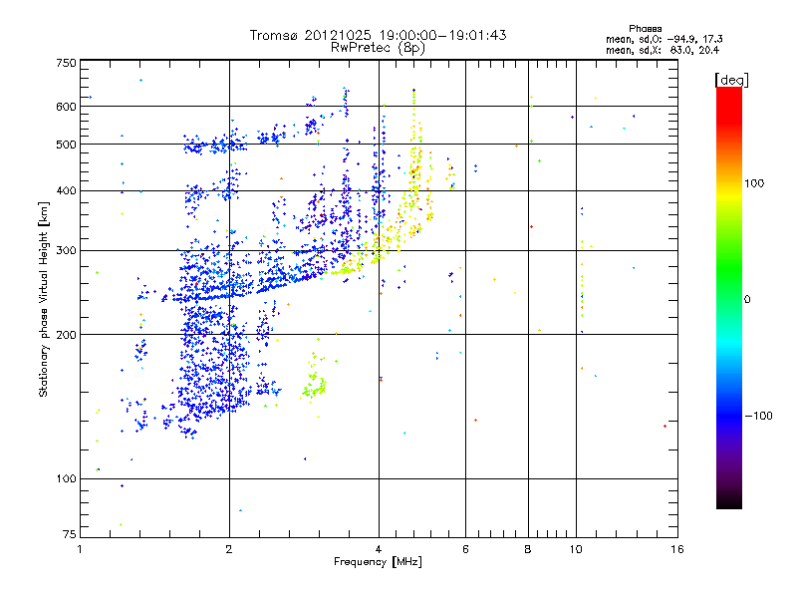Click the x-axis '2' tick label
This screenshot has width=797, height=598.
point(229,549)
